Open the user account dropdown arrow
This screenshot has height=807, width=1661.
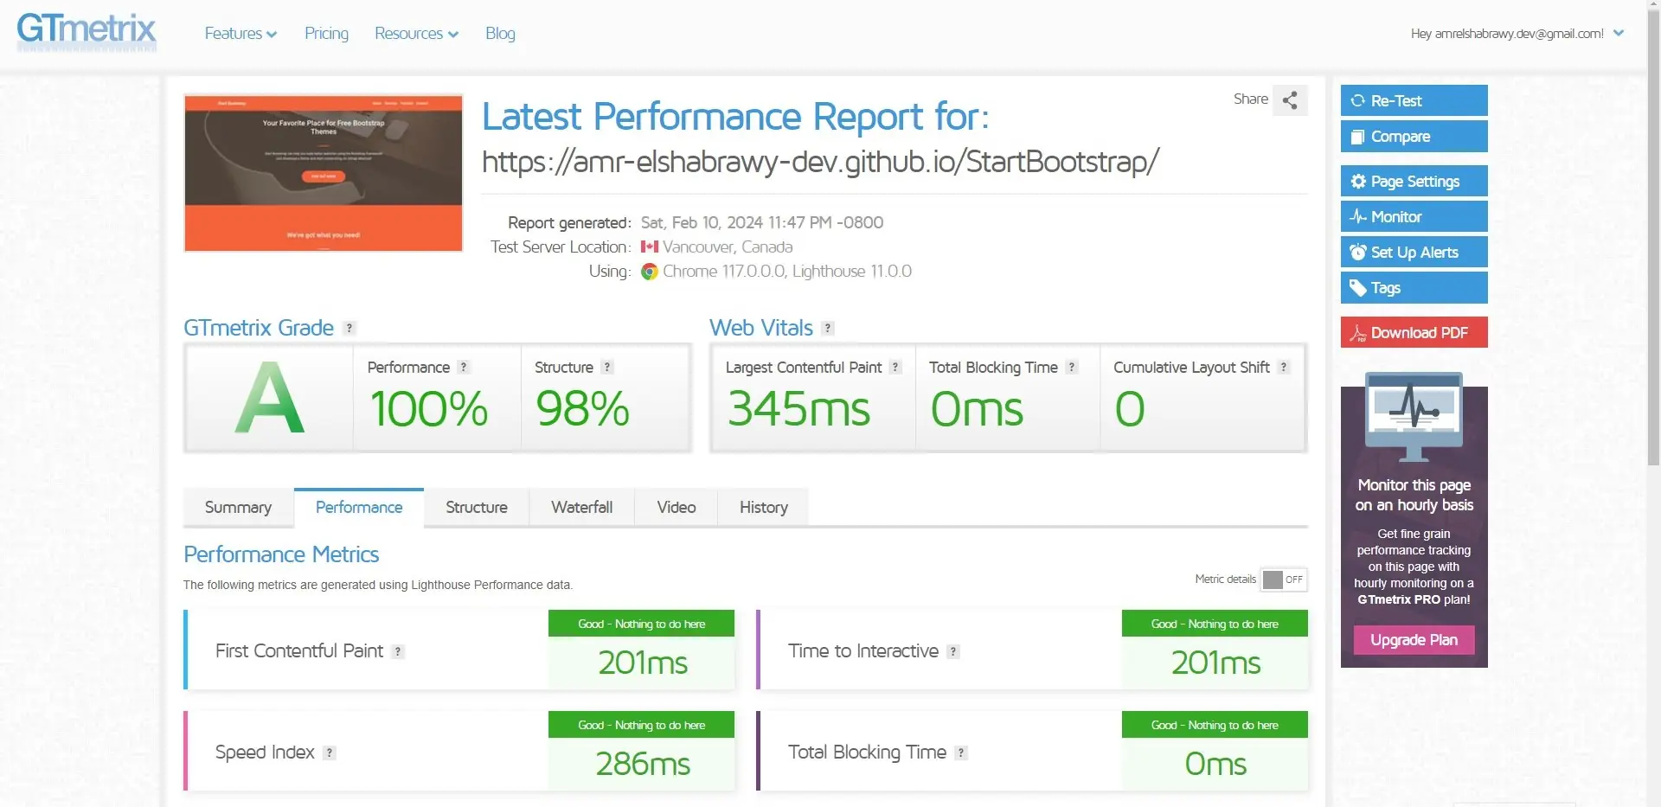(x=1619, y=33)
